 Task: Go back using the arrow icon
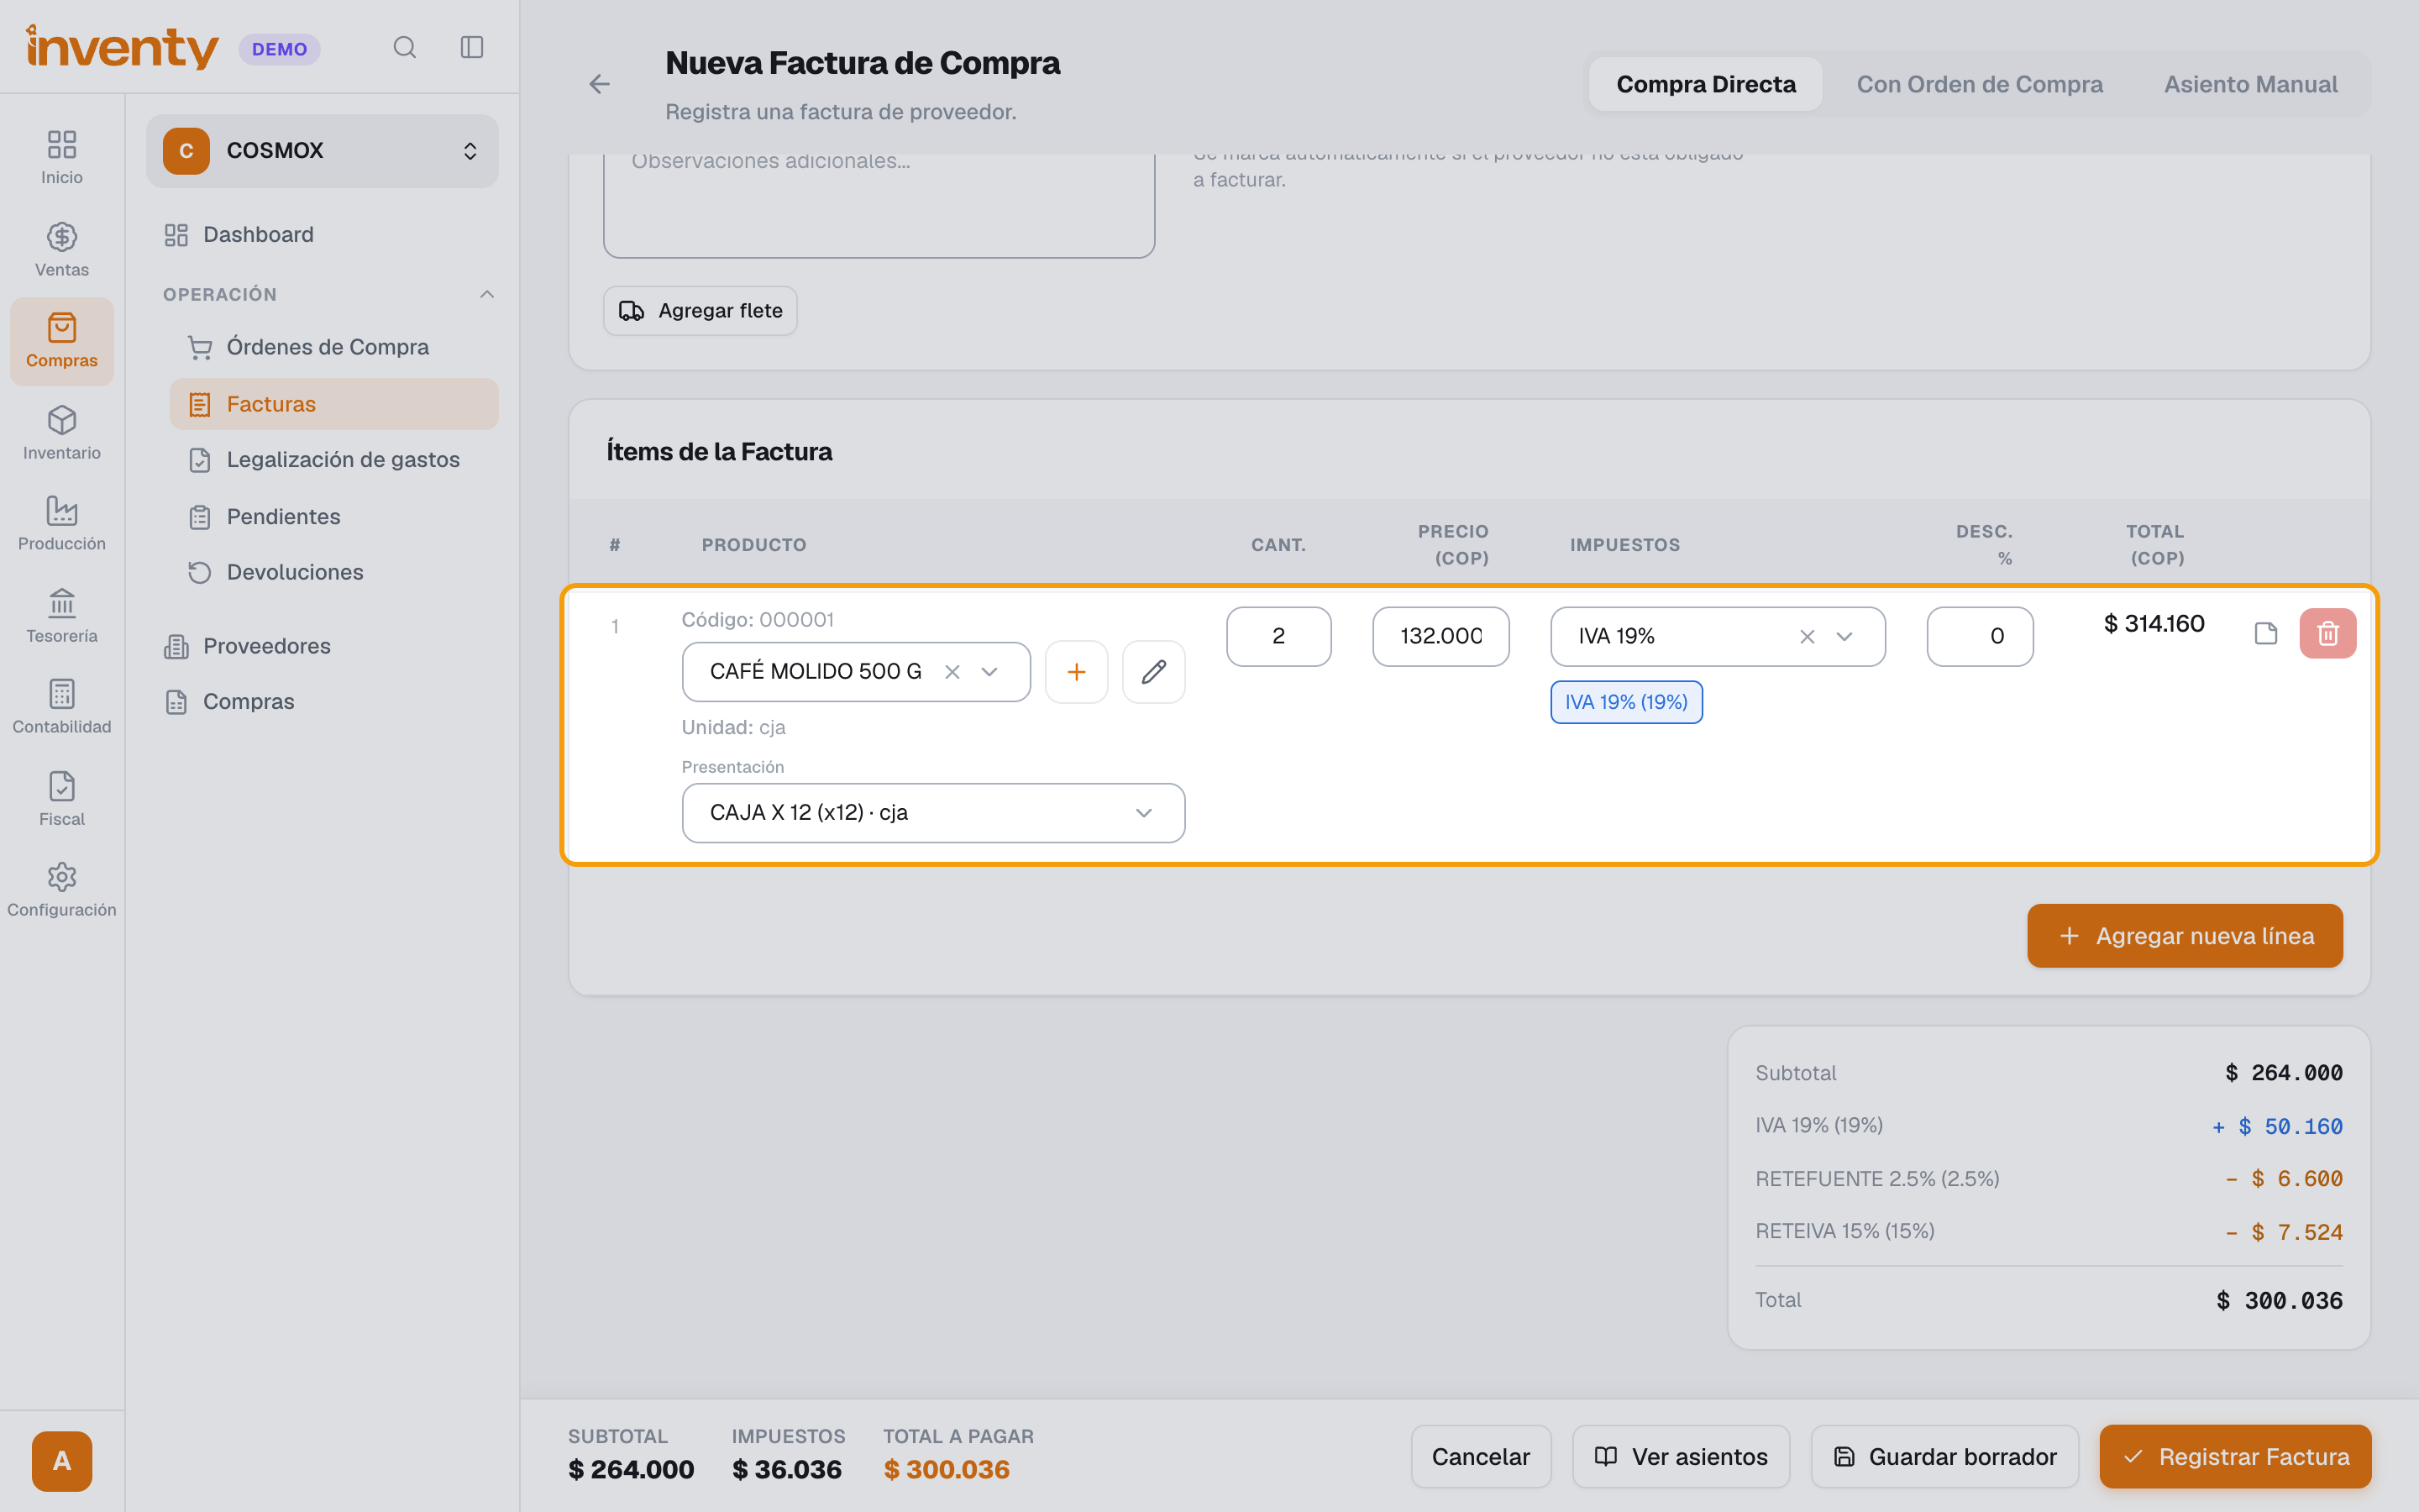pos(600,84)
